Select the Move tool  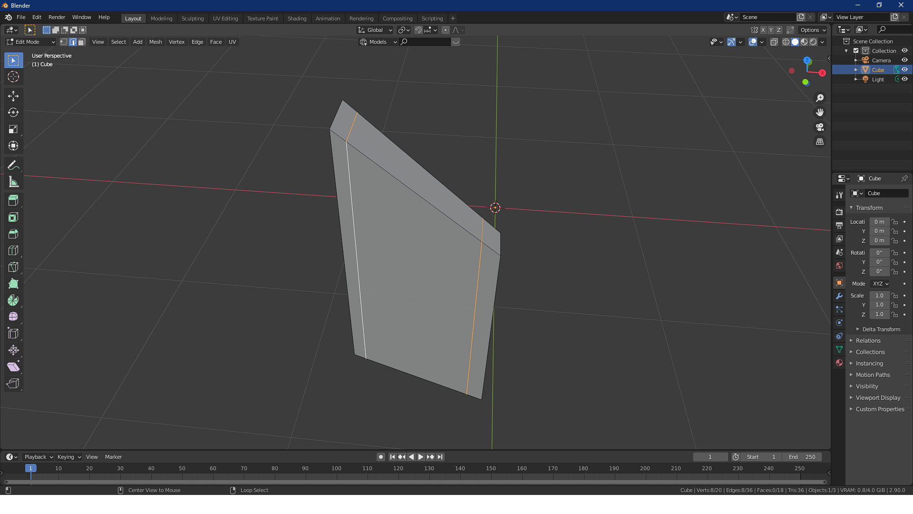[x=13, y=96]
